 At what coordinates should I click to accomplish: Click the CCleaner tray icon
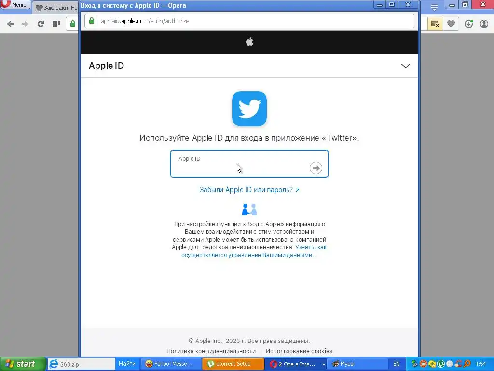tap(458, 364)
